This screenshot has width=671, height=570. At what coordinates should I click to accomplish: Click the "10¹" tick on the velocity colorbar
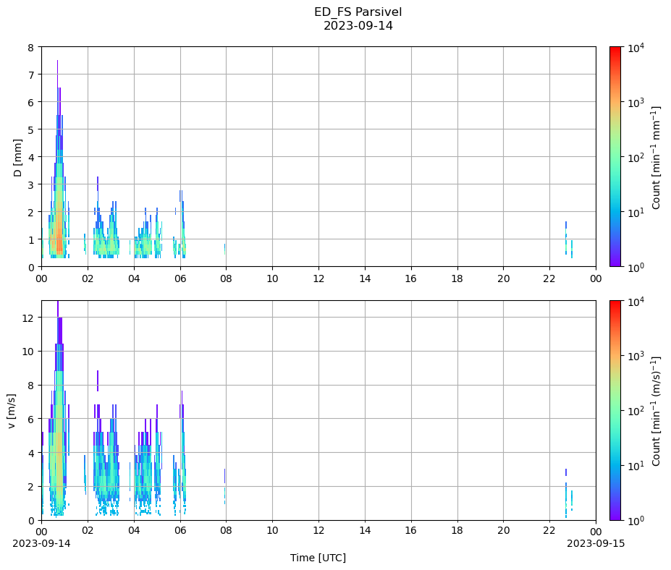pyautogui.click(x=636, y=466)
